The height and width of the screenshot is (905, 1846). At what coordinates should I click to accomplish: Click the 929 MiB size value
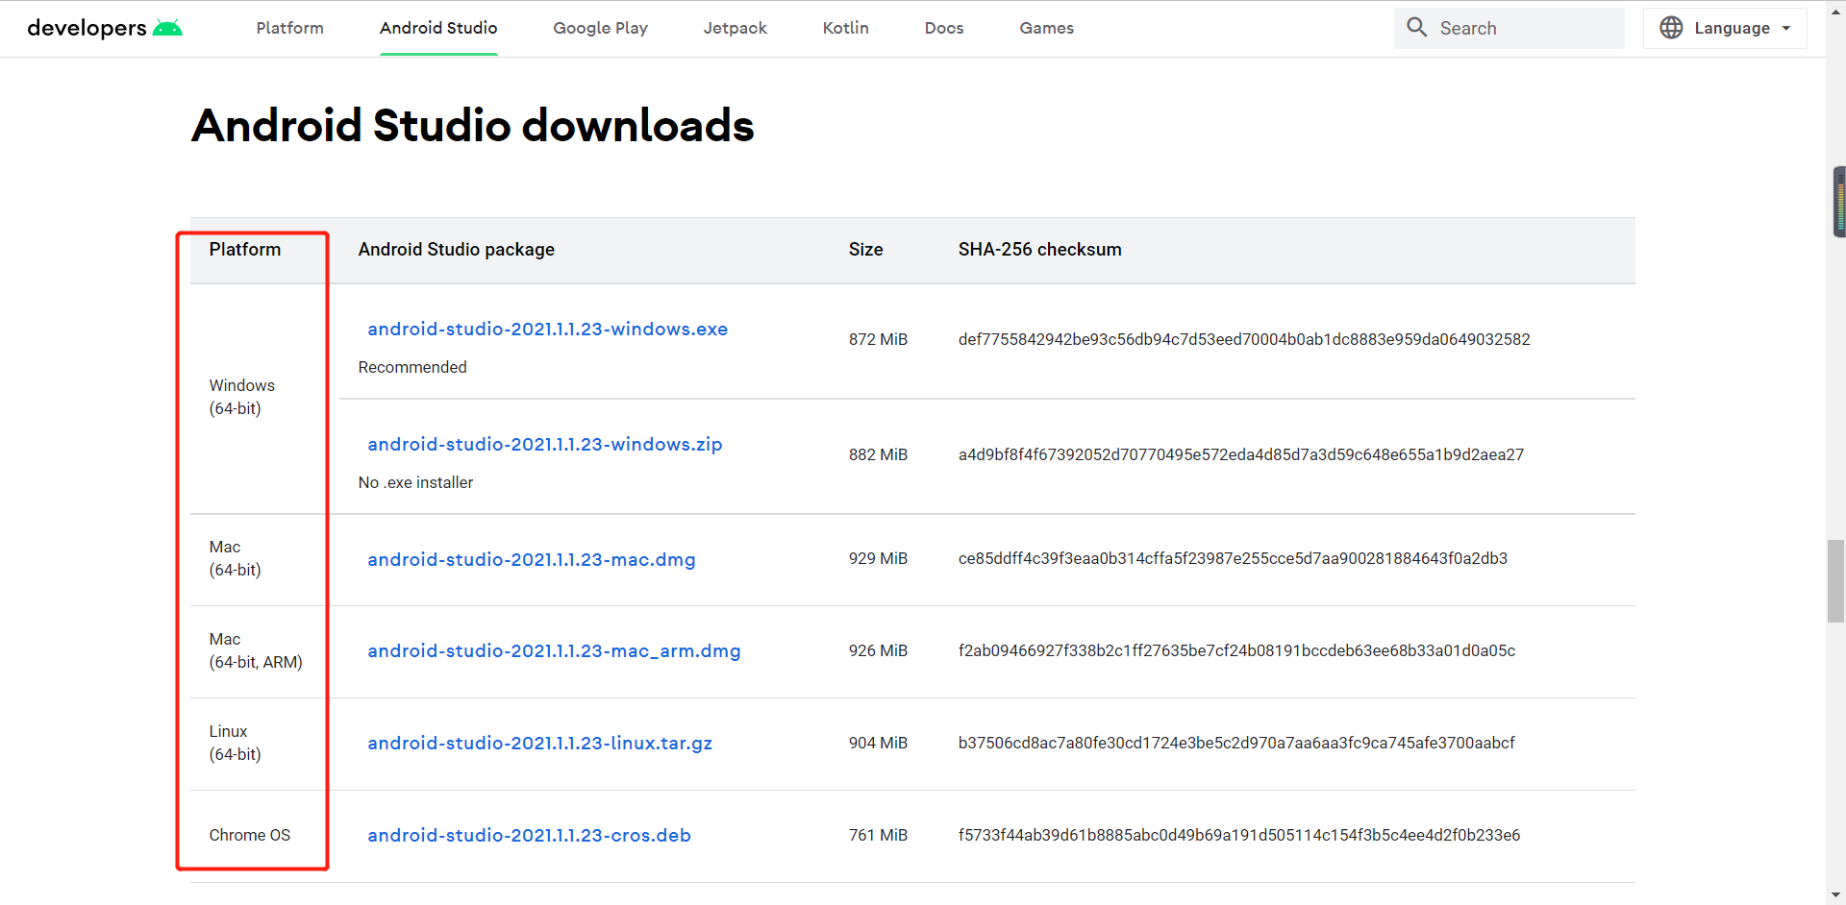point(878,558)
